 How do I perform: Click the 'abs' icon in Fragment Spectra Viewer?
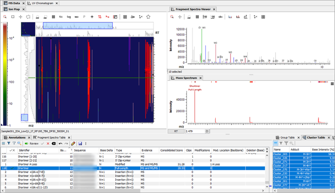(220, 17)
